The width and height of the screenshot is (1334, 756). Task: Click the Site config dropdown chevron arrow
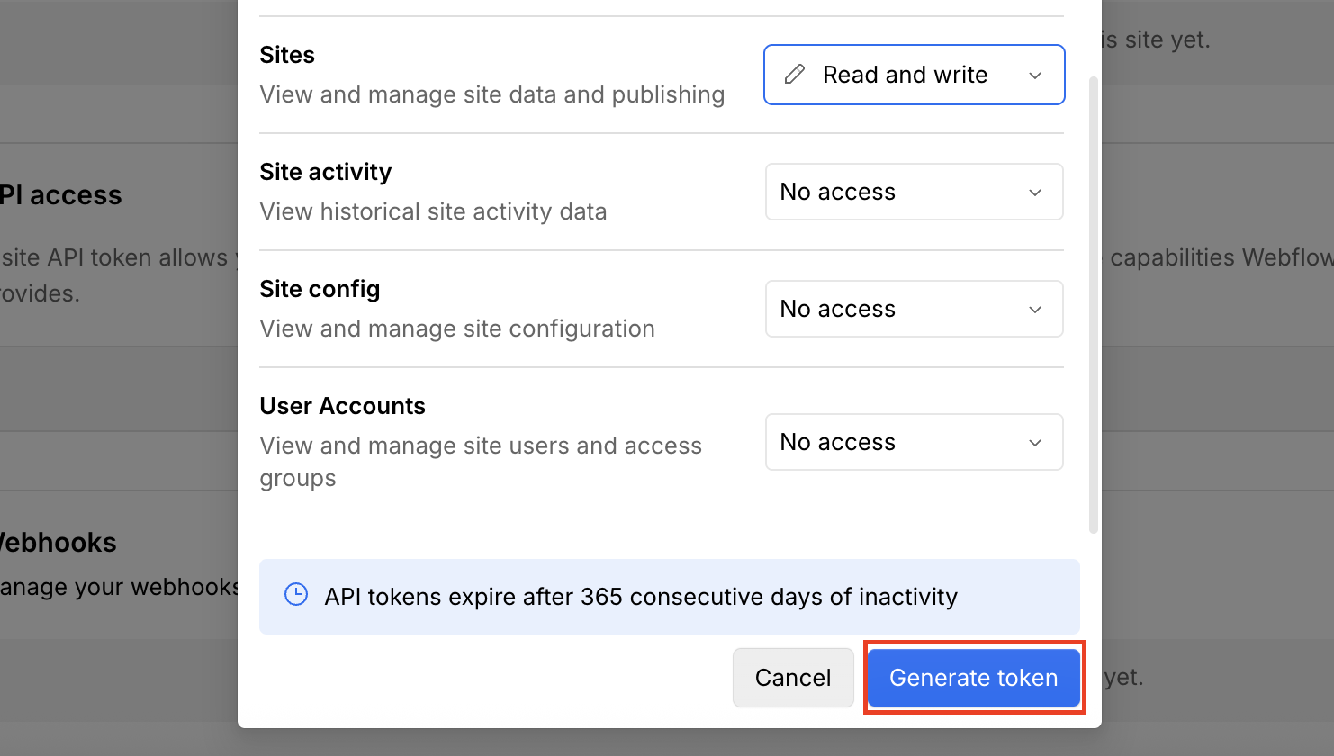point(1035,310)
